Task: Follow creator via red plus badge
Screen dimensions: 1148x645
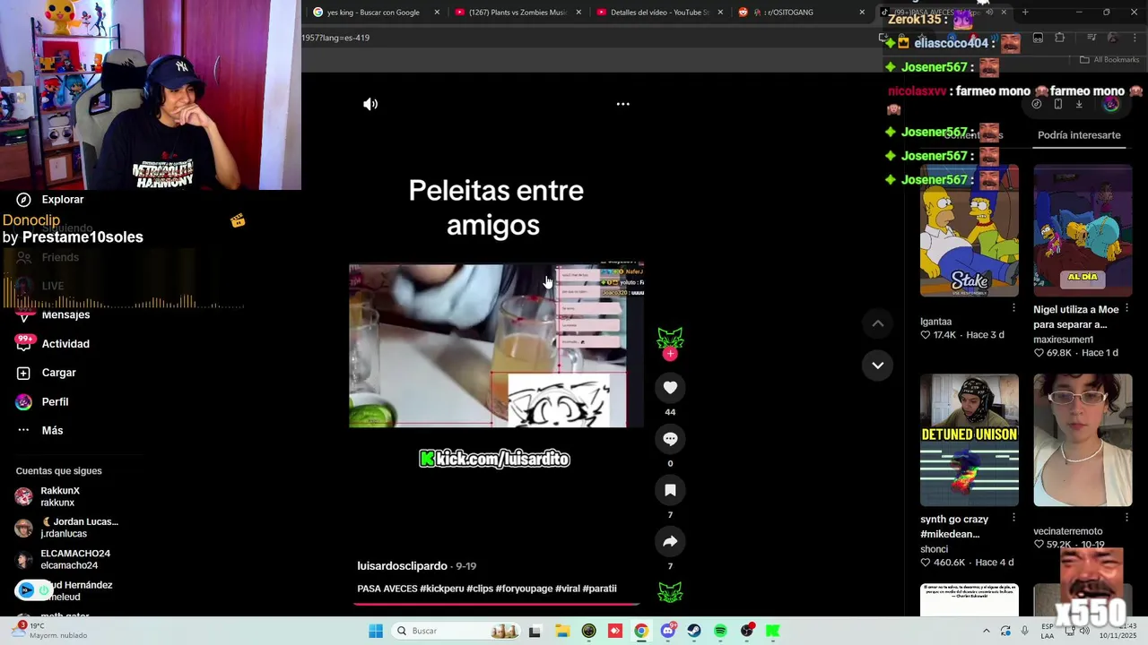Action: 670,354
